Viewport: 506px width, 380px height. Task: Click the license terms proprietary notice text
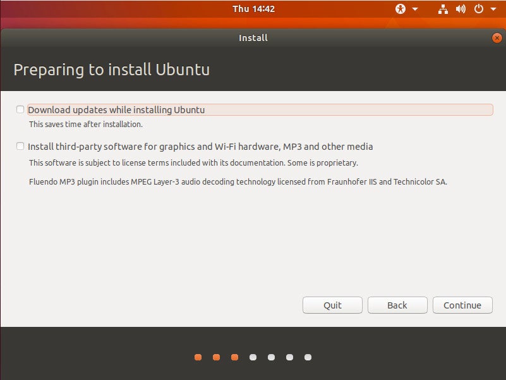194,162
